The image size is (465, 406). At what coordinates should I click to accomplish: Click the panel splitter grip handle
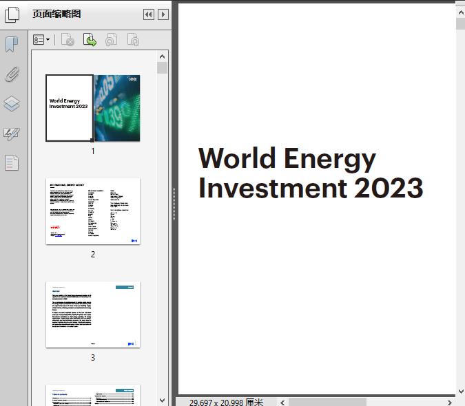click(174, 204)
